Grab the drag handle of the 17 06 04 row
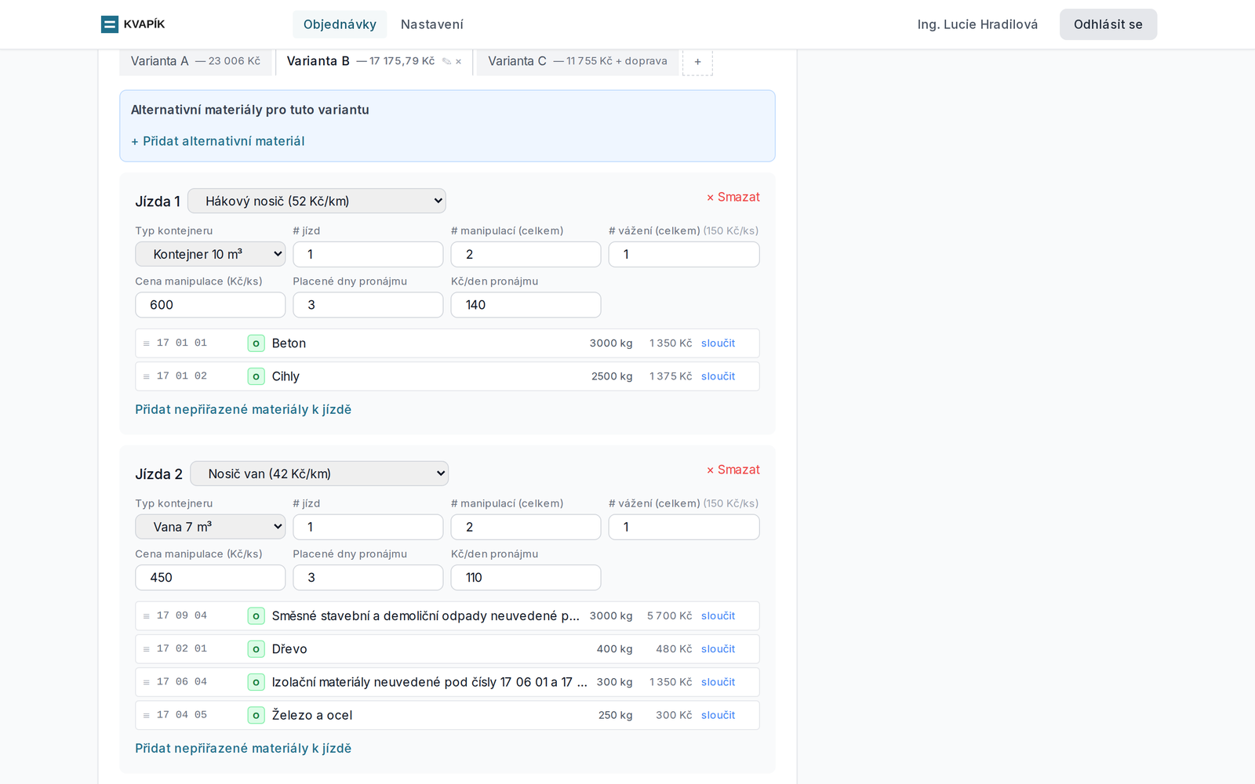 click(x=146, y=682)
